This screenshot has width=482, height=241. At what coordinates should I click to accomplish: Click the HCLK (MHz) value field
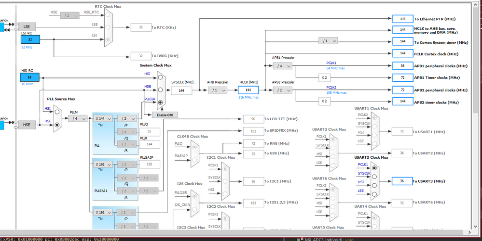(x=248, y=90)
